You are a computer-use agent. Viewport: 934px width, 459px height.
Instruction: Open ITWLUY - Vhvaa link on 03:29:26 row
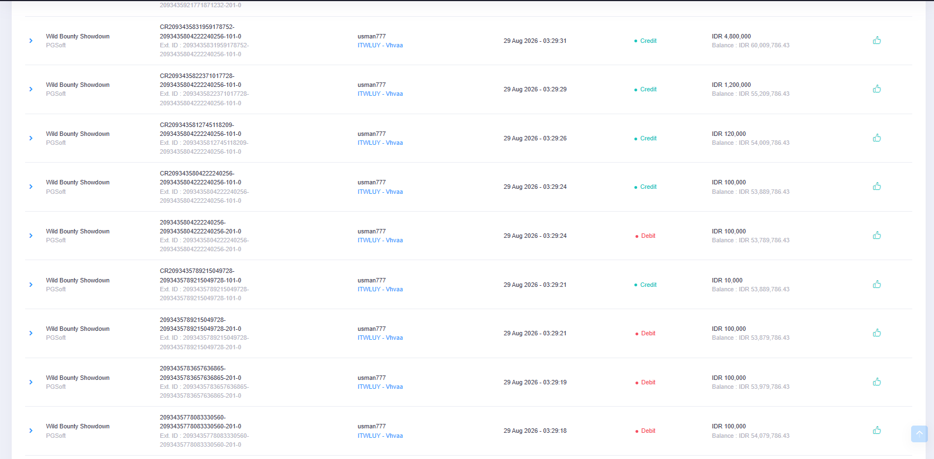[x=380, y=143]
